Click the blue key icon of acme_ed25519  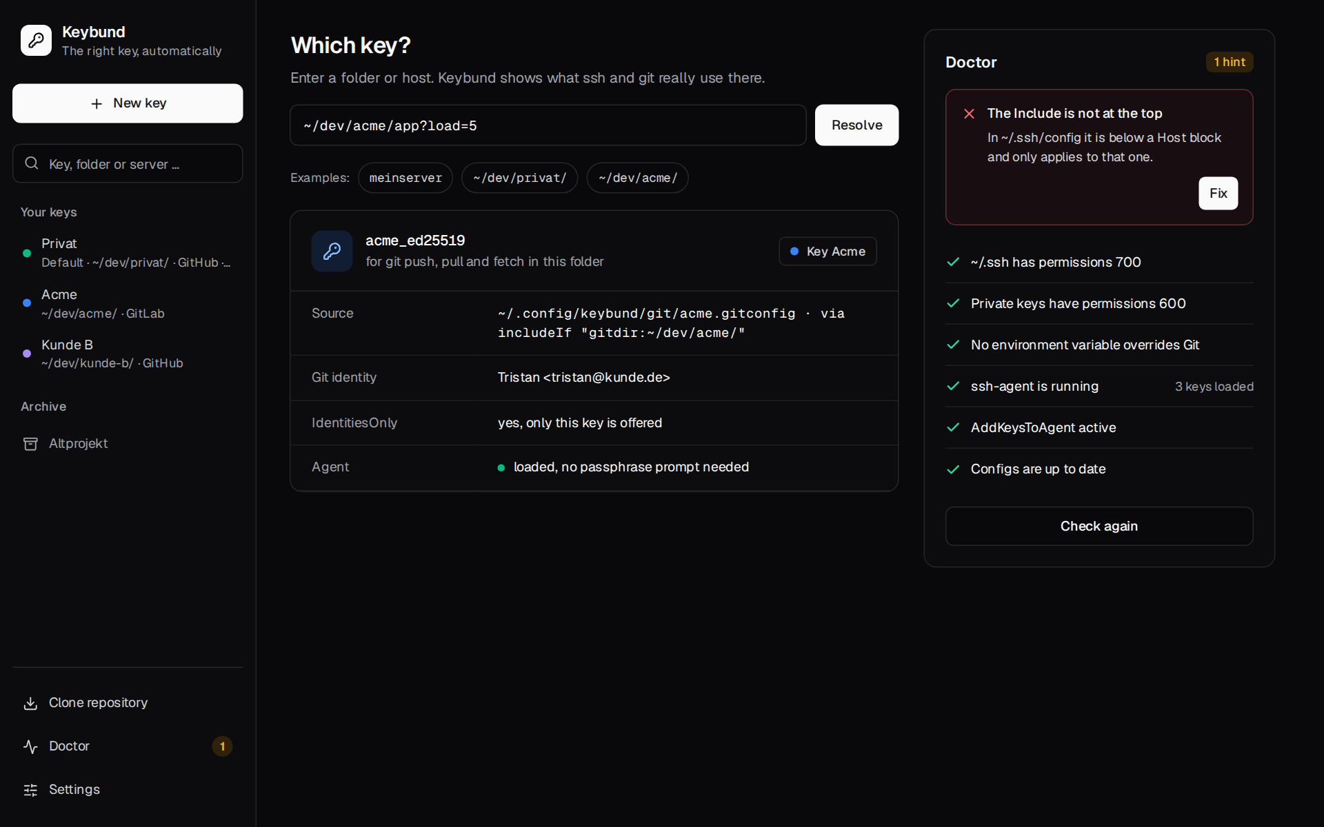332,251
